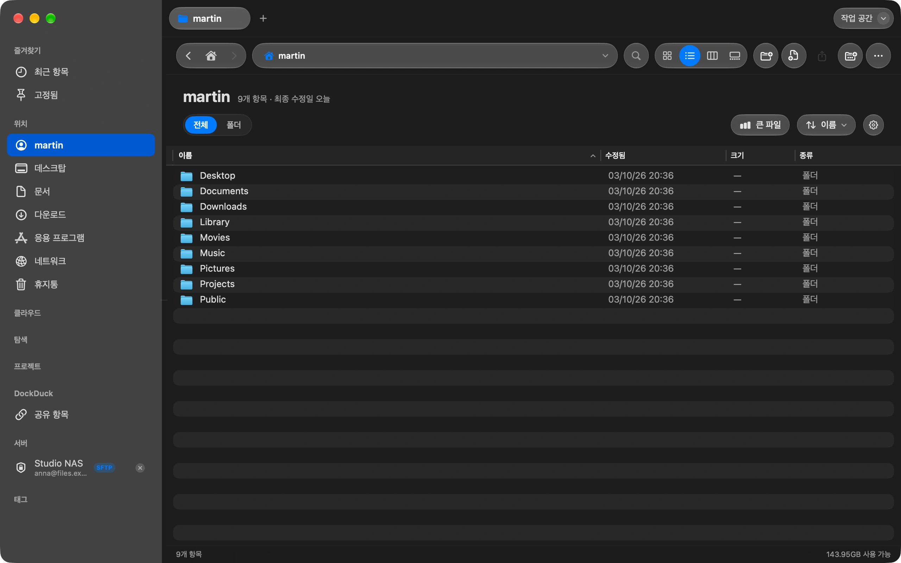
Task: Switch to gallery view
Action: click(735, 56)
